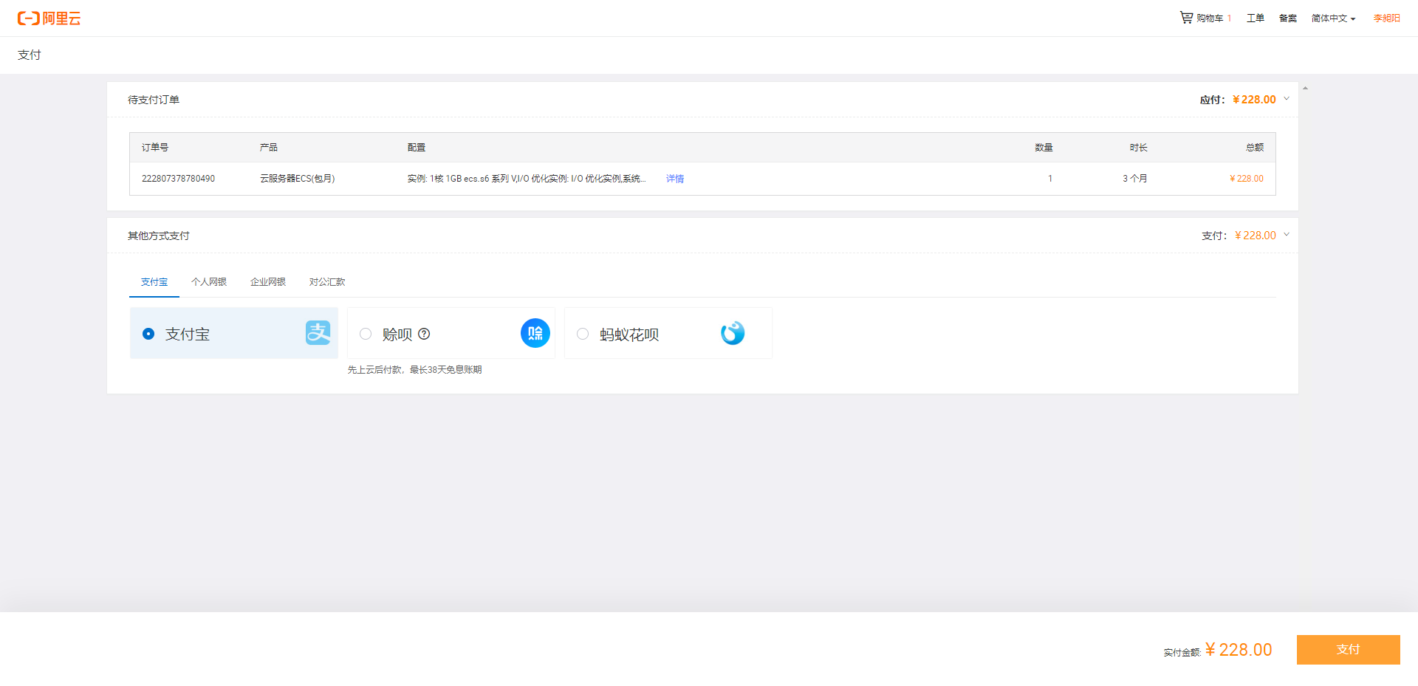Image resolution: width=1418 pixels, height=686 pixels.
Task: Open the 备案 menu item
Action: click(x=1288, y=18)
